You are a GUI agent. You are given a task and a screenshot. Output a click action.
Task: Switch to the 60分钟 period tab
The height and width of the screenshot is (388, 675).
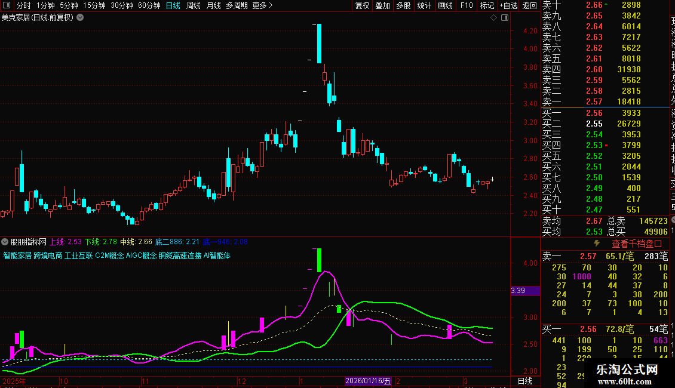click(x=149, y=5)
